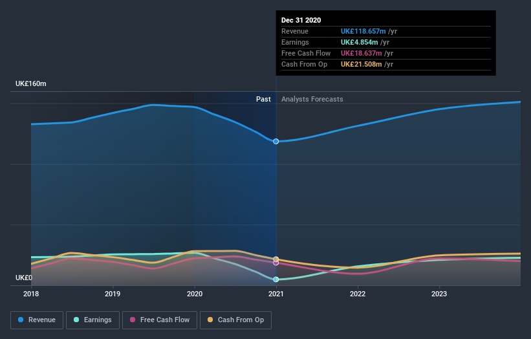Viewport: 531px width, 339px height.
Task: Click the Cash From Op tooltip row label
Action: (304, 64)
